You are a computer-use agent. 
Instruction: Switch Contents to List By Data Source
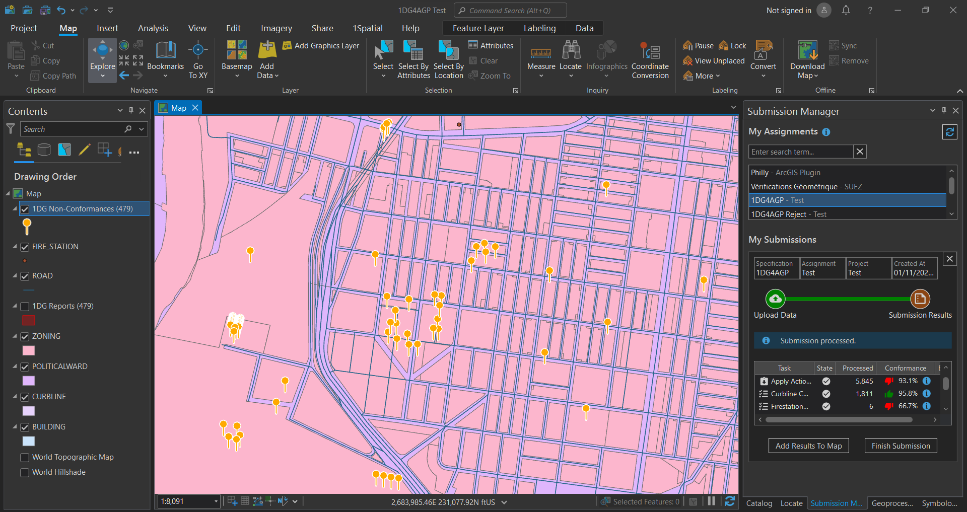[x=44, y=150]
